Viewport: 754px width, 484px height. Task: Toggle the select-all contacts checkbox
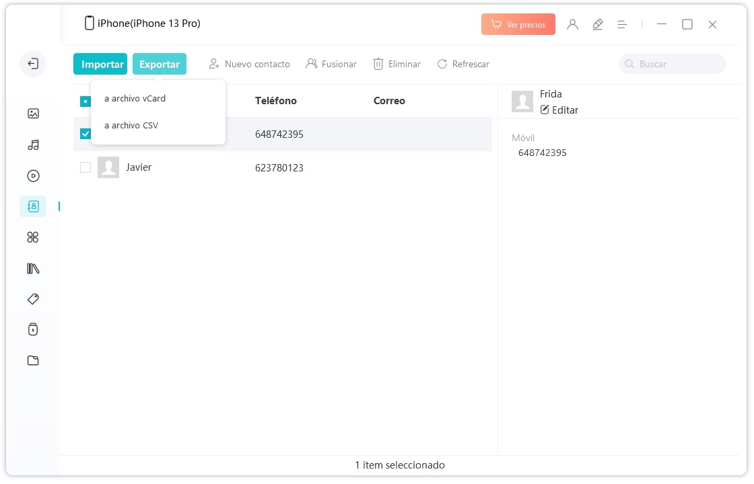(x=85, y=102)
